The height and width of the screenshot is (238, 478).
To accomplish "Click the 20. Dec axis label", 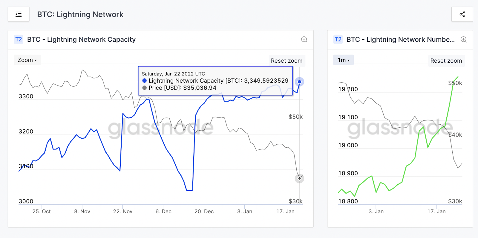I will pos(204,211).
